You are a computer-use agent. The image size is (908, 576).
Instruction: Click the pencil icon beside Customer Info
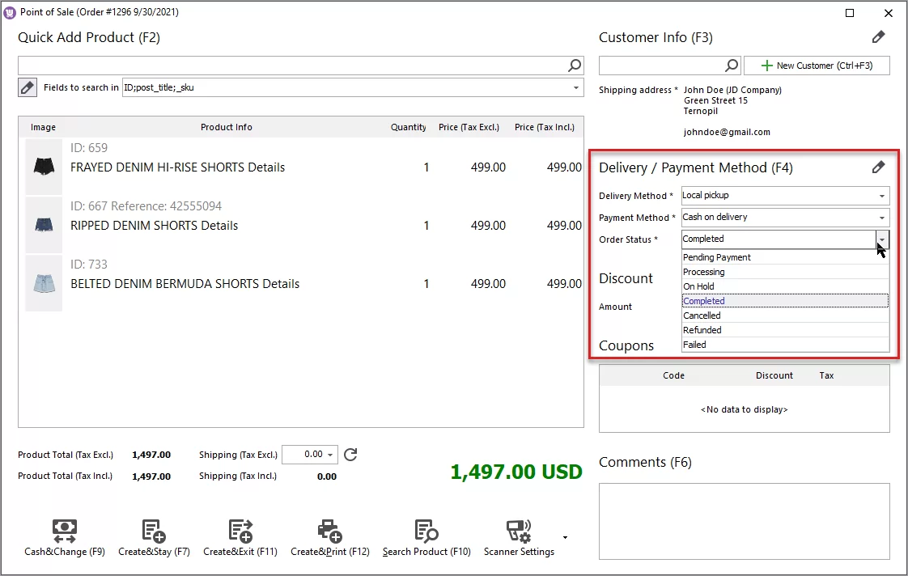pyautogui.click(x=879, y=36)
